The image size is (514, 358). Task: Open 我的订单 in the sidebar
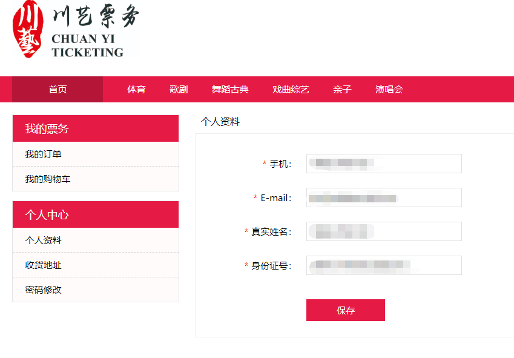[96, 154]
